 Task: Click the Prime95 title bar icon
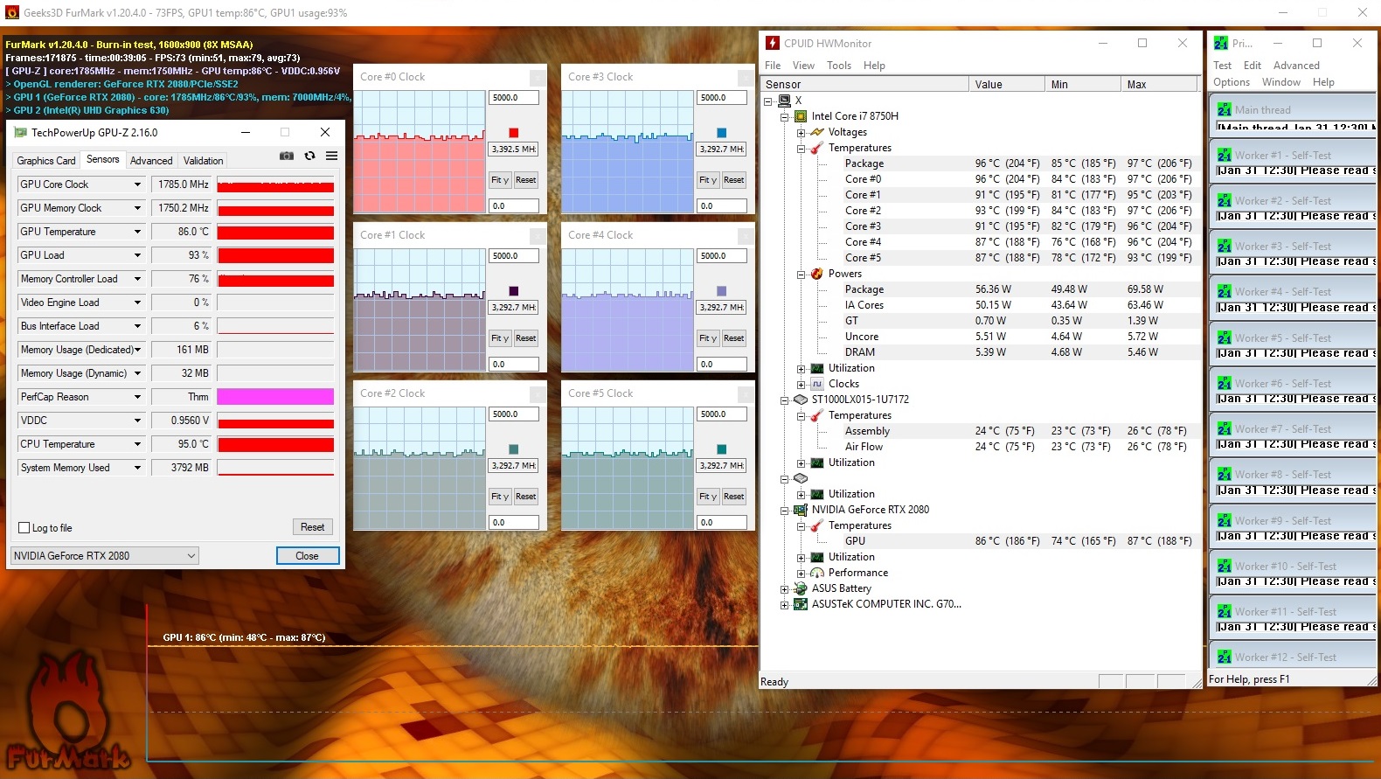[1221, 43]
